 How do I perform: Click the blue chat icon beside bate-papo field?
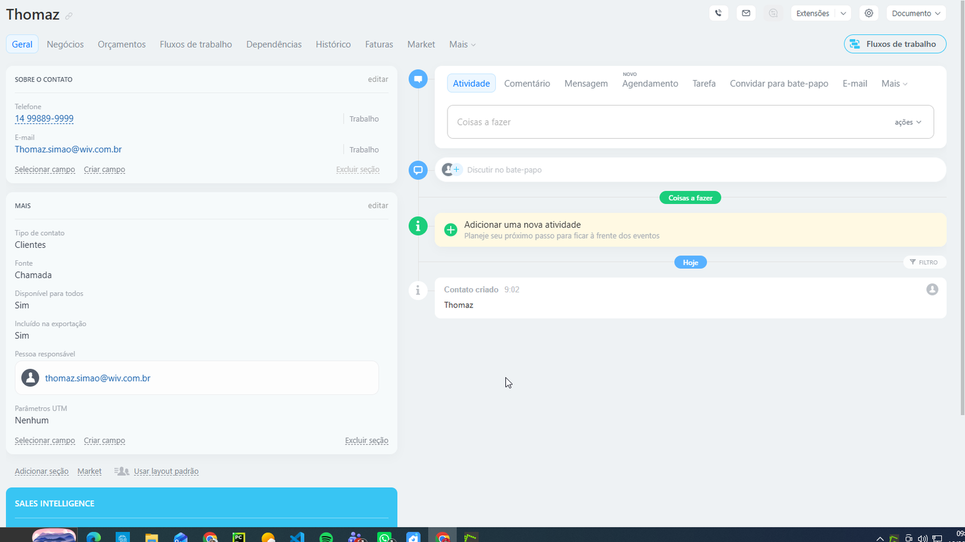tap(418, 170)
